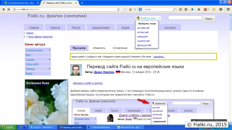232x130 pixels.
Task: Expand Учетная запись submenu arrow
Action: [50, 50]
